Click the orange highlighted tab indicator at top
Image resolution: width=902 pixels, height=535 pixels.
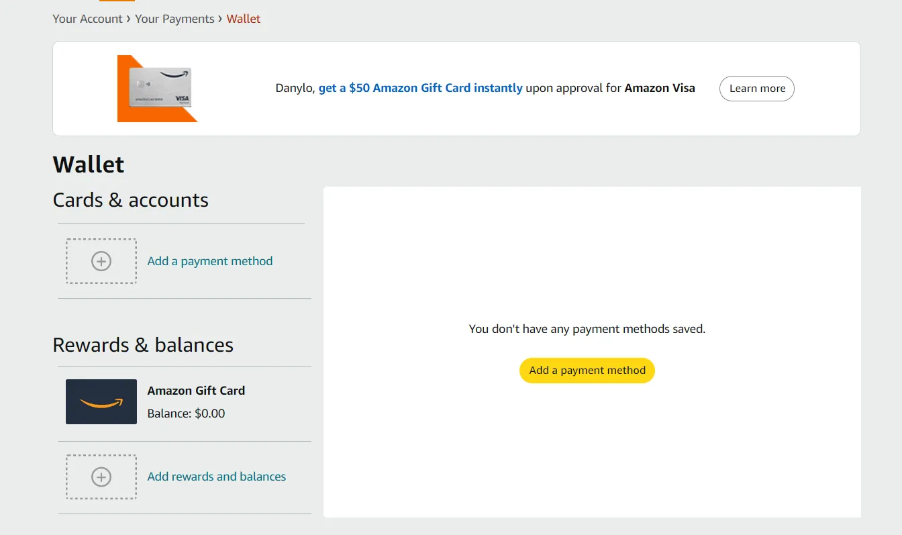coord(117,1)
